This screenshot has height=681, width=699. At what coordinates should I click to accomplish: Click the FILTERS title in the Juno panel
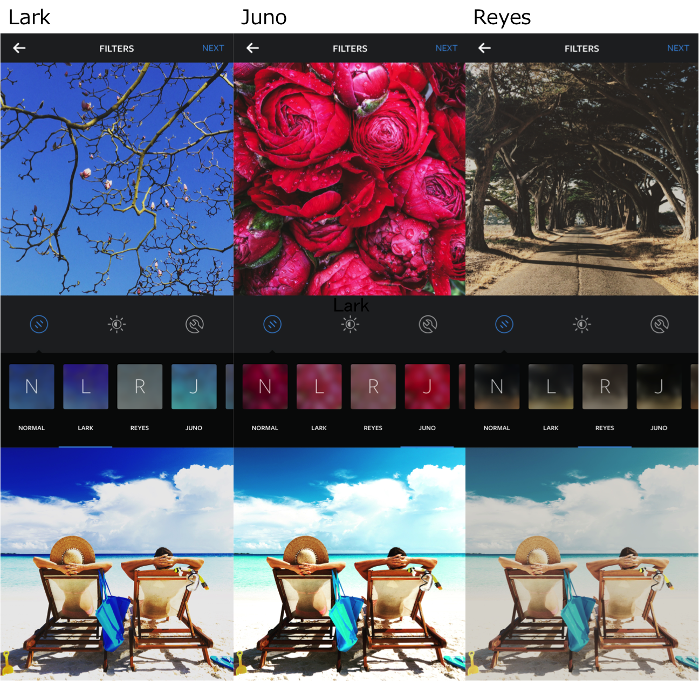350,49
